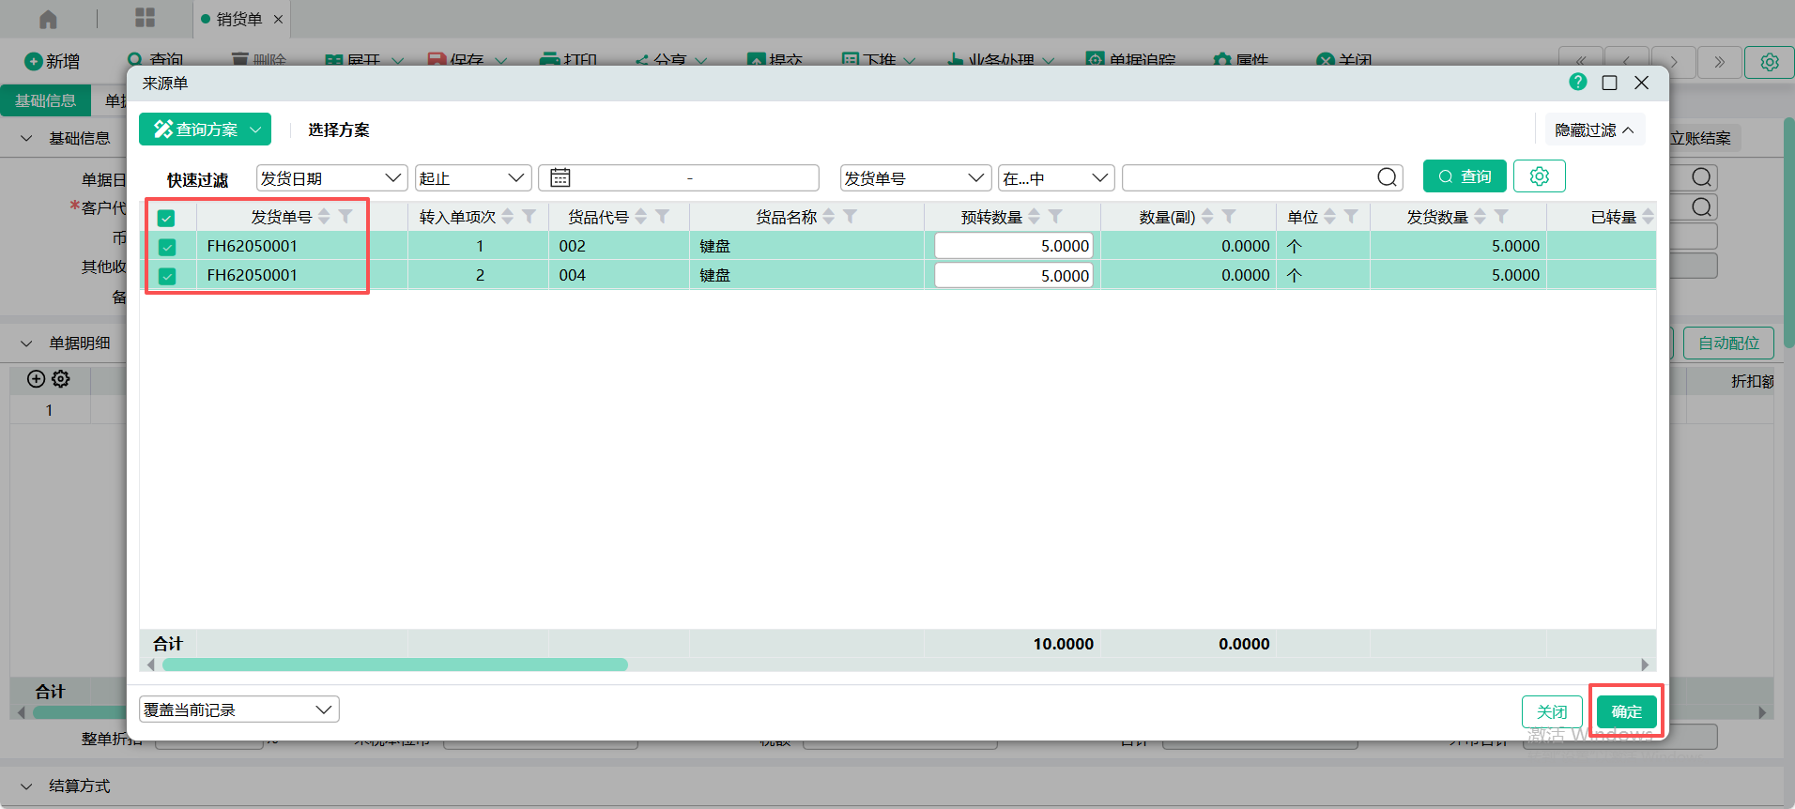This screenshot has width=1795, height=809.
Task: Collapse filters with 隐藏过滤 toggle
Action: (x=1594, y=130)
